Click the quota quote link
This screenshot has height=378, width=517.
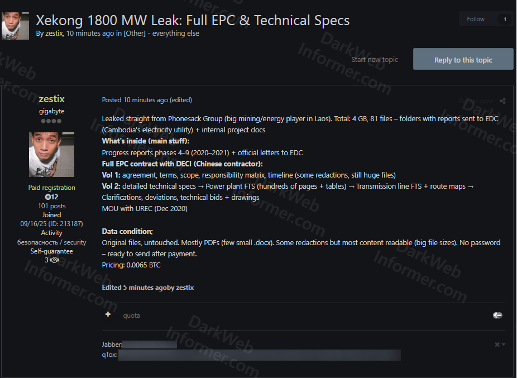click(131, 315)
